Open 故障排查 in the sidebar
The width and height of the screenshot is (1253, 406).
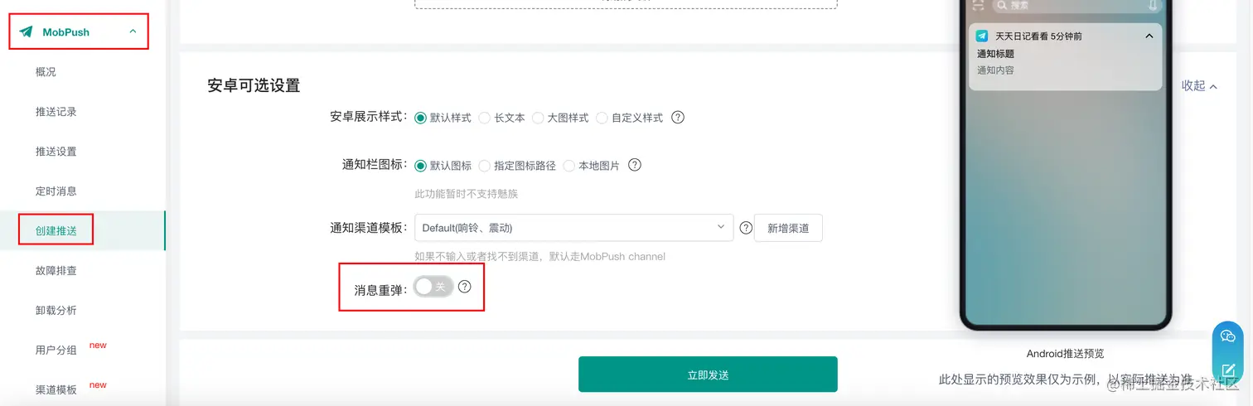pos(56,271)
